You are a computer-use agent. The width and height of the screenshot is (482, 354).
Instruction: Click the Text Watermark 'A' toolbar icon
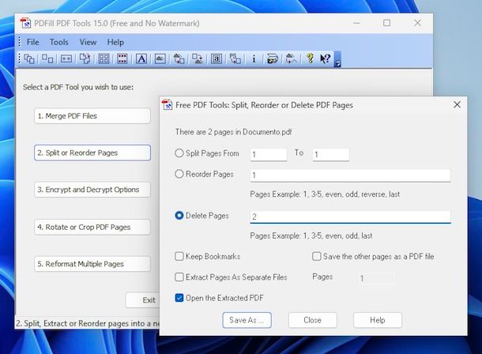coord(141,58)
